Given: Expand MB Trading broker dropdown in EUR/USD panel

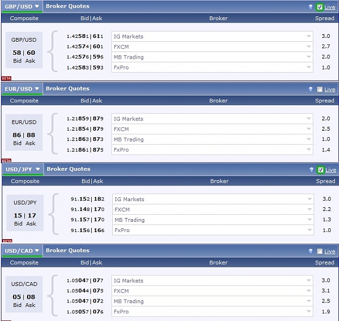Looking at the screenshot, I should [212, 139].
